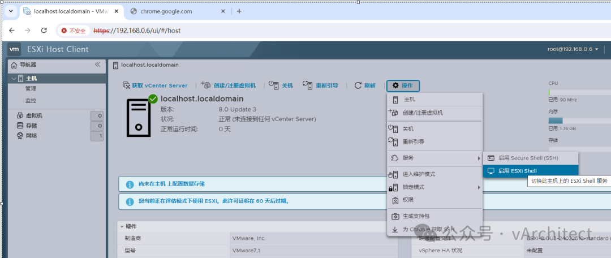The height and width of the screenshot is (258, 611).
Task: Click the 虚拟机 navigator icon
Action: (x=20, y=116)
